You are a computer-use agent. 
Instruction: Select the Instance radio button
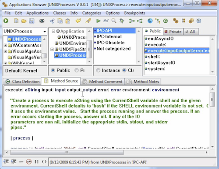tap(98, 71)
